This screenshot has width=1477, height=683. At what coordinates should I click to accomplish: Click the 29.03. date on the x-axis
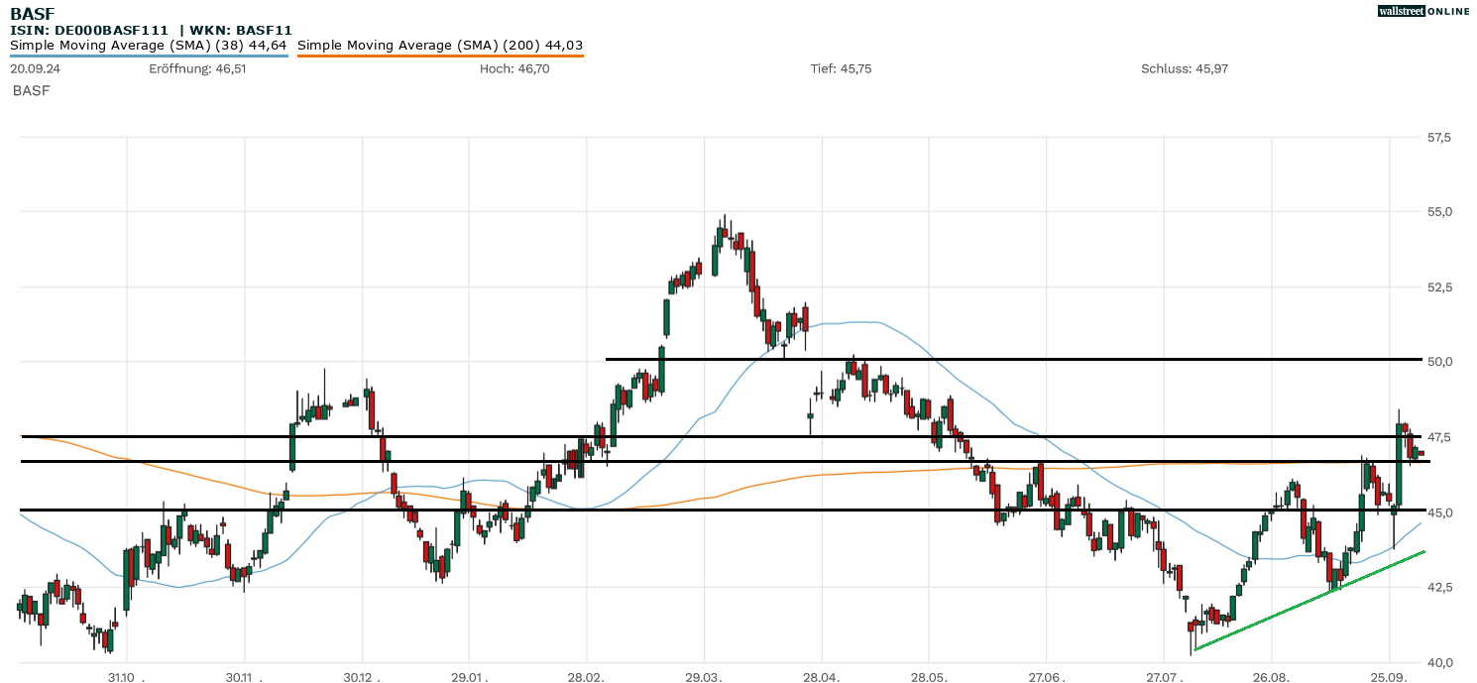704,678
